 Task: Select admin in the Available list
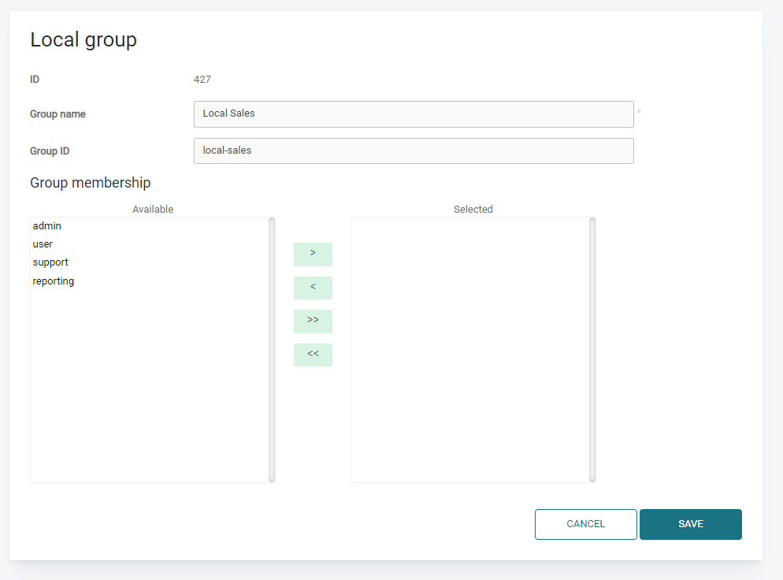click(x=47, y=226)
